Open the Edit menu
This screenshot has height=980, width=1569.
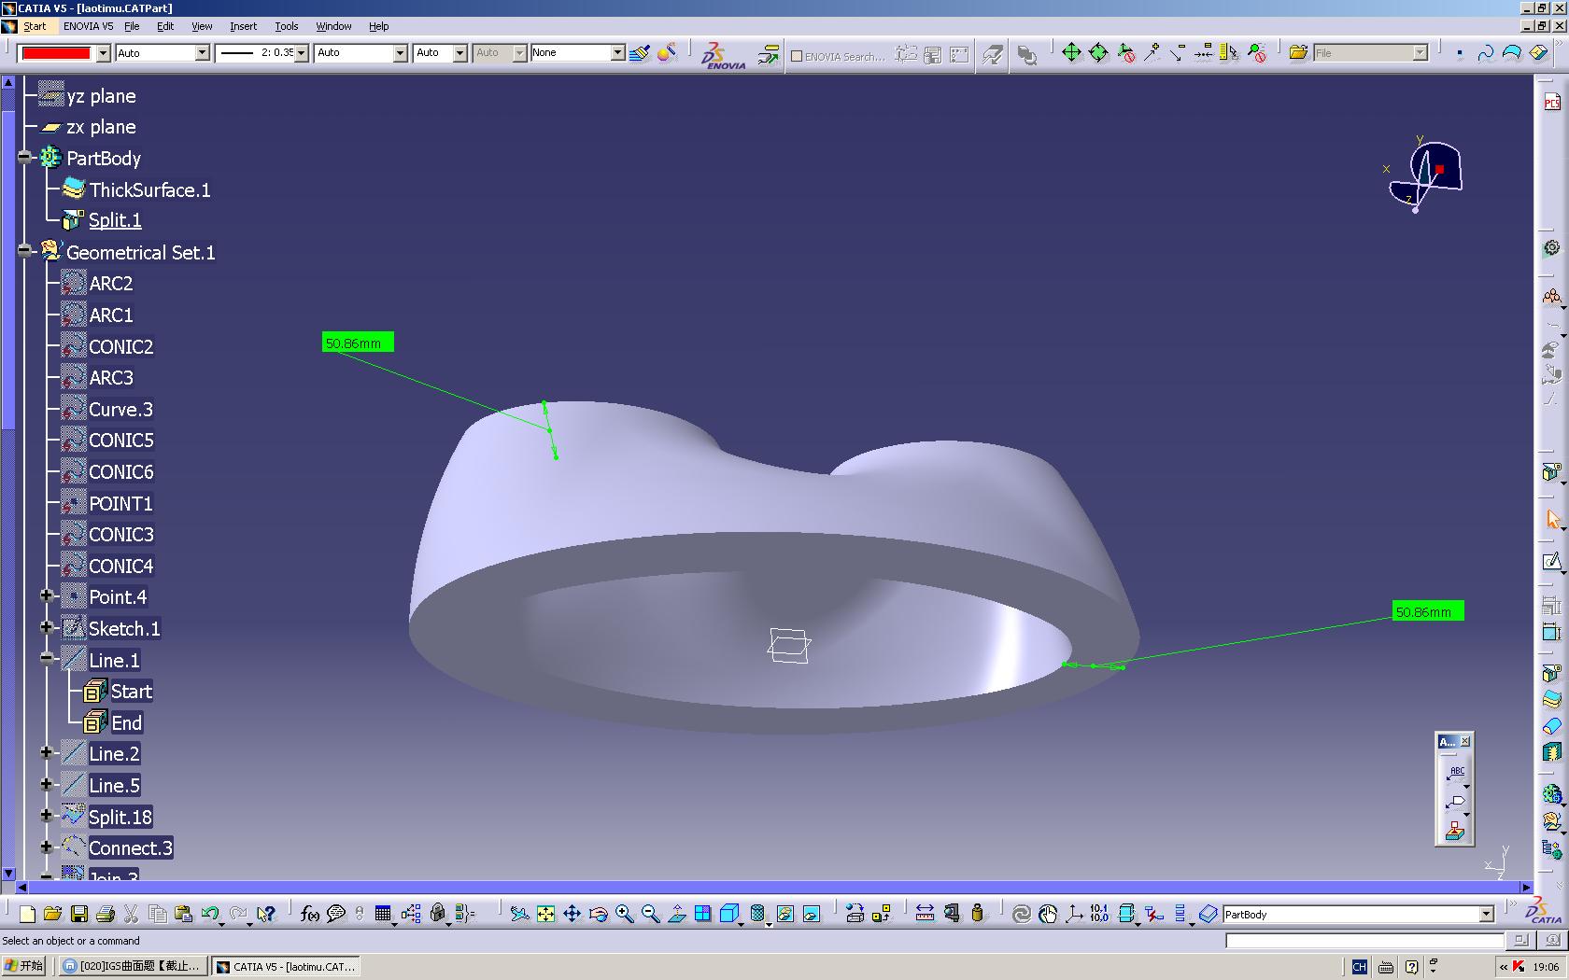(x=165, y=26)
